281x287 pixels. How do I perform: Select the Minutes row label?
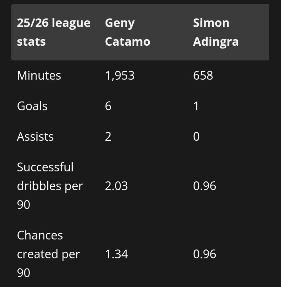(x=39, y=75)
